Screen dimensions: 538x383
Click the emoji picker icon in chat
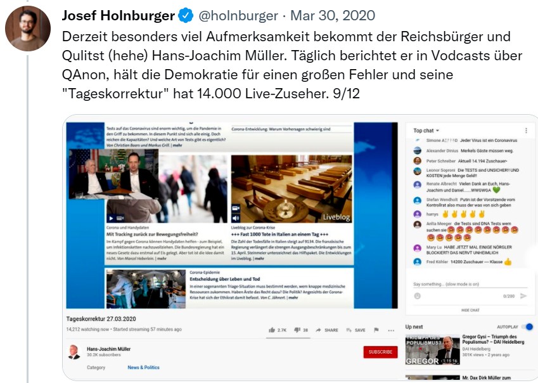tap(417, 296)
